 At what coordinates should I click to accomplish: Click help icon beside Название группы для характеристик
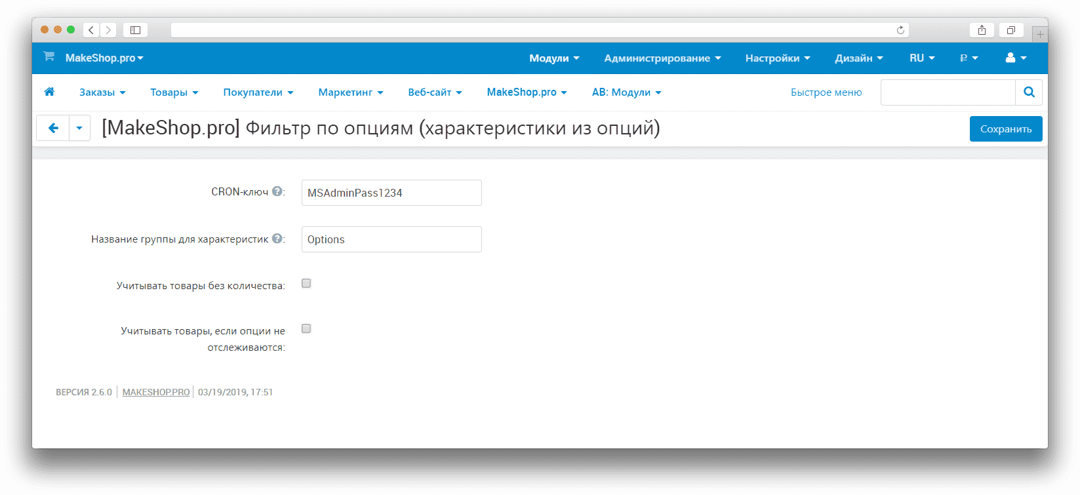point(277,239)
